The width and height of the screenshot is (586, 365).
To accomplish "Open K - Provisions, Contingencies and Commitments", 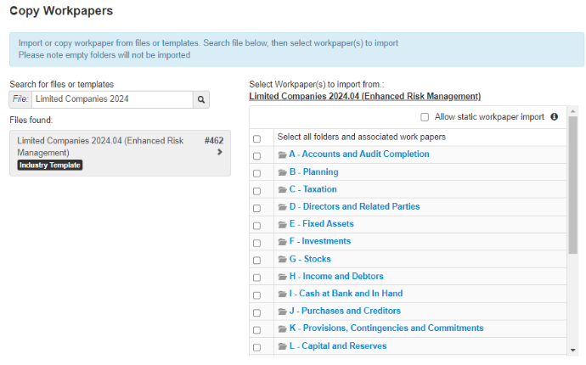I will 386,328.
